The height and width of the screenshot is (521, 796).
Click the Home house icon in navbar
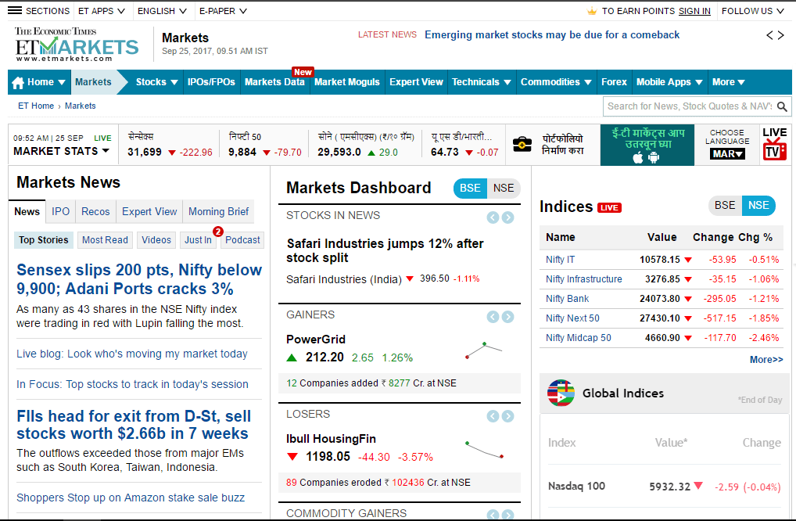tap(18, 82)
